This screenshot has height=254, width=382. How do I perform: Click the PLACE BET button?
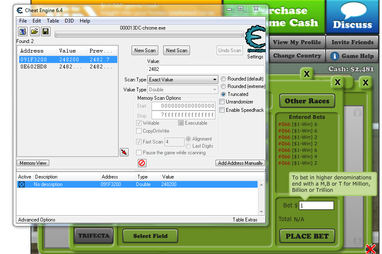coord(307,236)
